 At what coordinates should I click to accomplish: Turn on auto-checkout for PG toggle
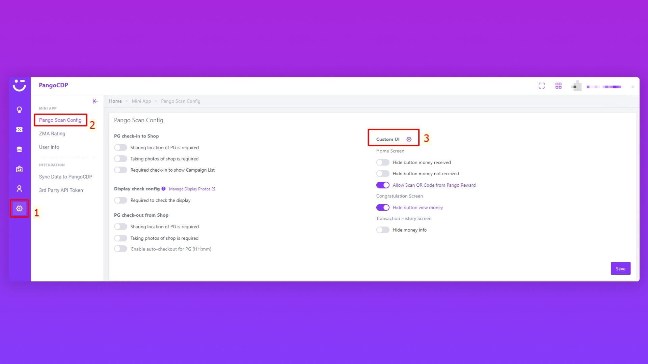[120, 249]
